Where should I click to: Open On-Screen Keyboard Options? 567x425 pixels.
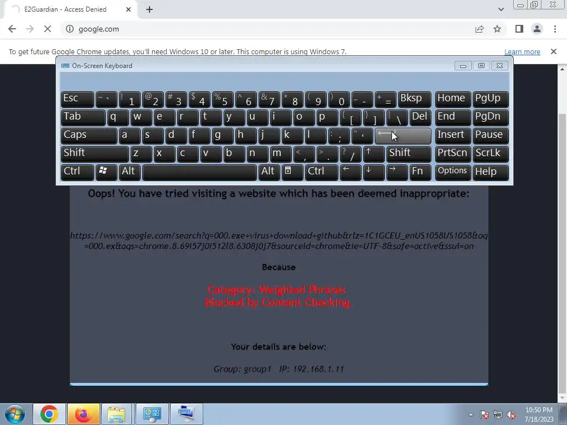point(453,172)
